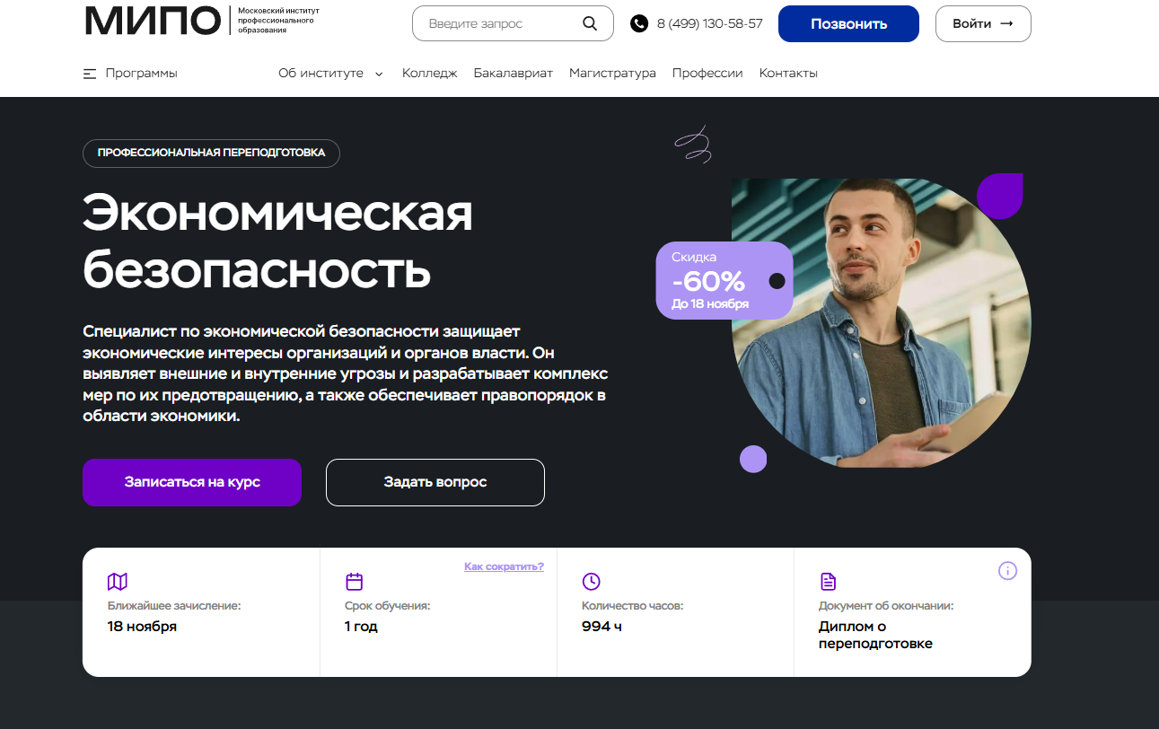Open the hamburger Programs menu icon
This screenshot has width=1159, height=729.
point(90,74)
